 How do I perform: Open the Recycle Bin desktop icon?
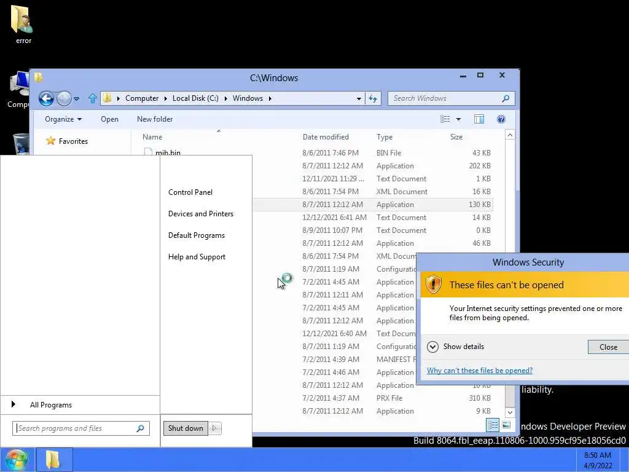(21, 144)
